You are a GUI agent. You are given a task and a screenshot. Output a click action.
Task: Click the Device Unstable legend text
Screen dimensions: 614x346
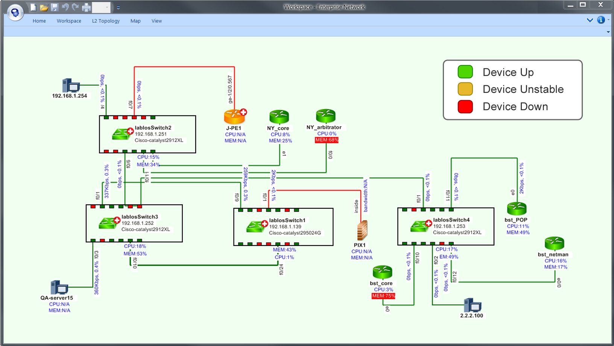(523, 89)
